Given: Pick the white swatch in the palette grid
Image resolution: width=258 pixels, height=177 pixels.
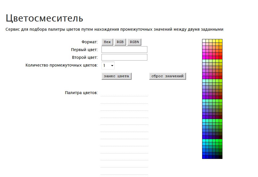Looking at the screenshot, I should [204, 41].
